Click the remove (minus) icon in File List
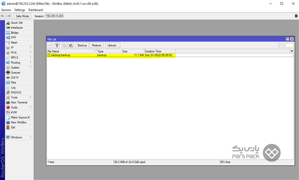Screen dimensions: 299x180 click(50, 45)
